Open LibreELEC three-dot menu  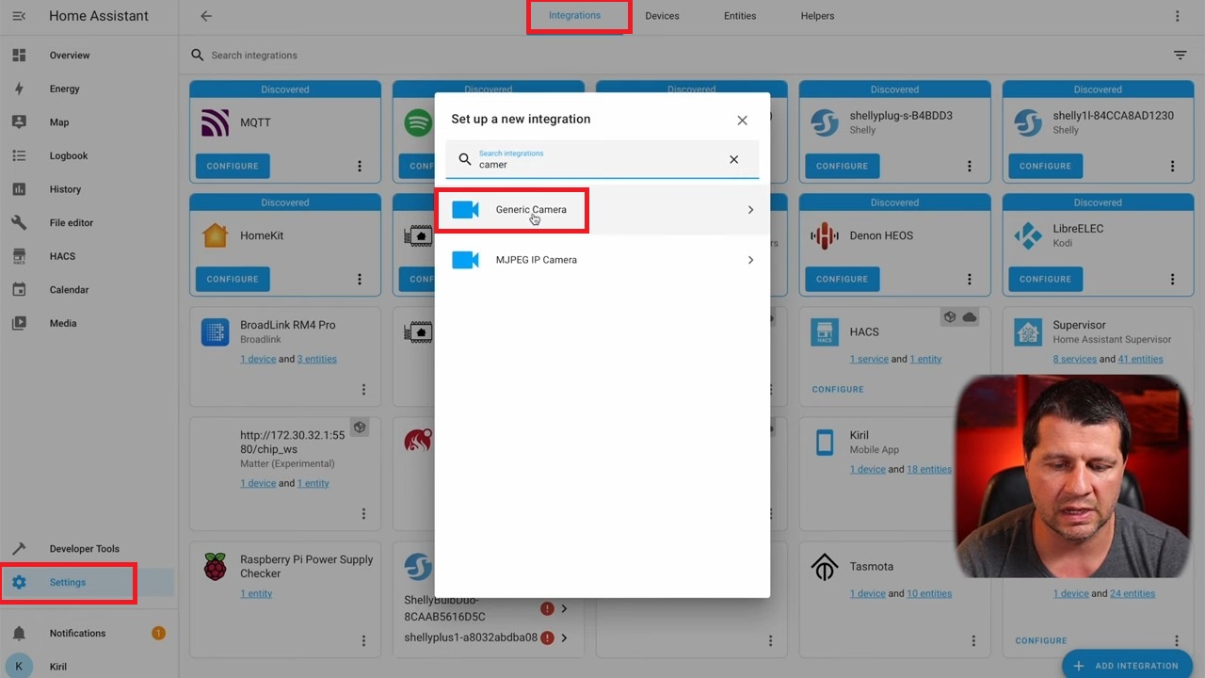(1173, 279)
